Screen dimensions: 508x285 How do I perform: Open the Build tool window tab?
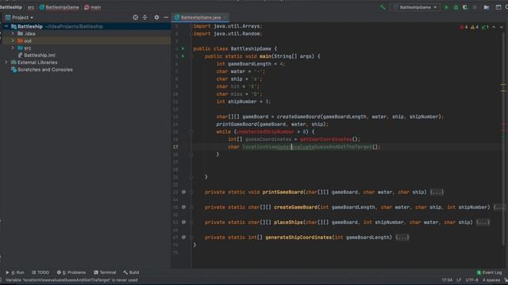[x=131, y=272]
